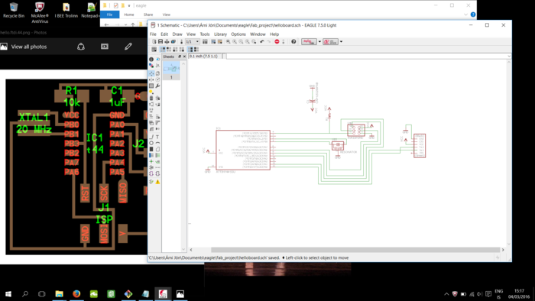Image resolution: width=535 pixels, height=301 pixels.
Task: Open the Options menu
Action: [x=238, y=34]
